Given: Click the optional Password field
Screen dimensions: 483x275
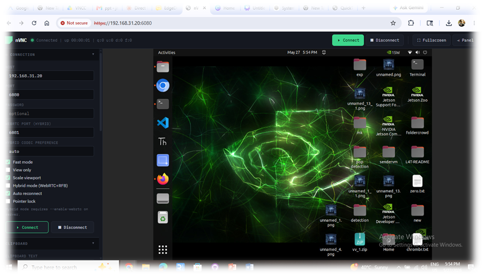Looking at the screenshot, I should point(50,114).
